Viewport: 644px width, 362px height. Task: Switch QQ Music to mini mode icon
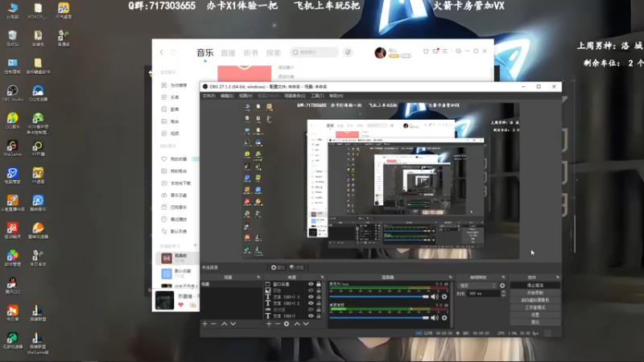(458, 51)
